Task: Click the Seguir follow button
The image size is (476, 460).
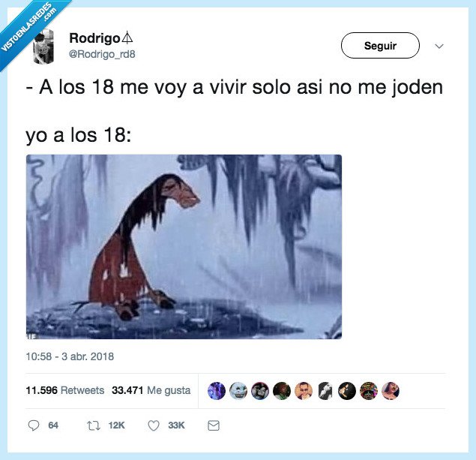Action: coord(380,46)
